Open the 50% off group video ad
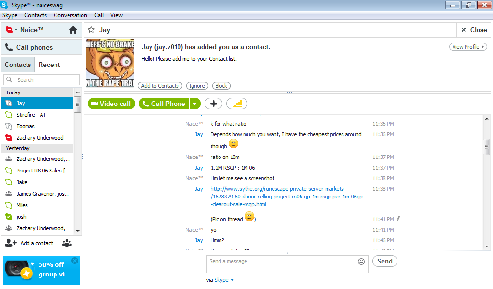This screenshot has height=289, width=493. (41, 270)
